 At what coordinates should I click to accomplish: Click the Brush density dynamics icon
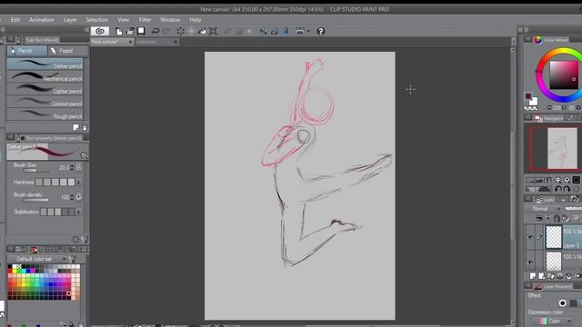coord(78,197)
